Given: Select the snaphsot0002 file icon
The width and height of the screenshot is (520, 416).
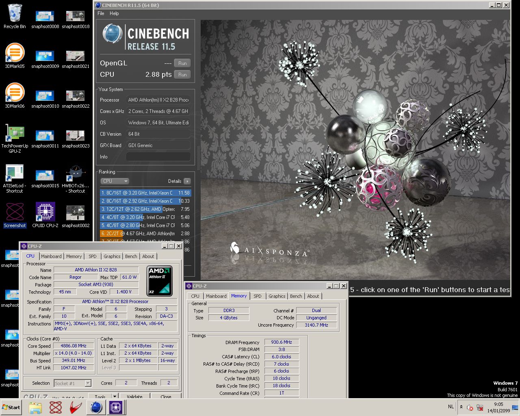Looking at the screenshot, I should (76, 215).
